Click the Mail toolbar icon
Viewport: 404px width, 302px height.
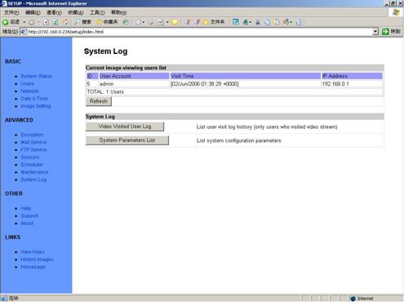139,22
